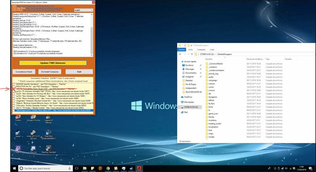316x172 pixels.
Task: Open Twitch desktop shortcut
Action: [18, 149]
